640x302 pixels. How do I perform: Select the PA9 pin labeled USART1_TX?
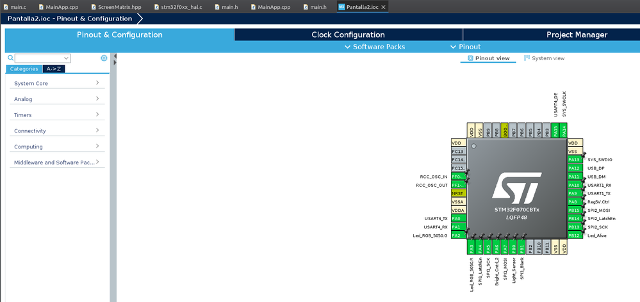(x=575, y=193)
